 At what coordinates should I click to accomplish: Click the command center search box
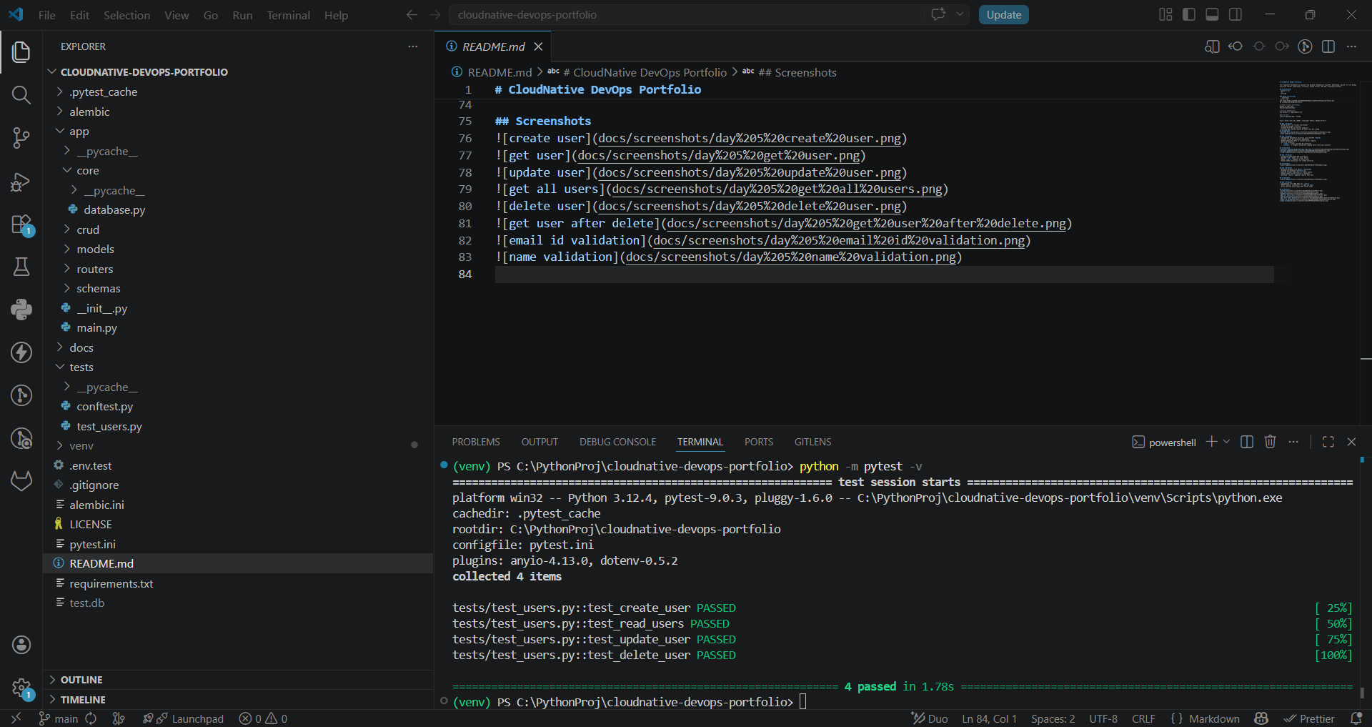(686, 14)
